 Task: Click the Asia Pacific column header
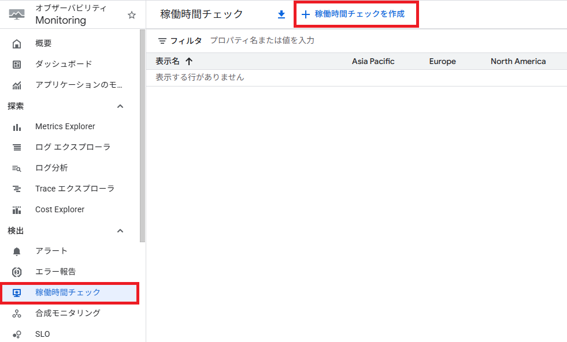pyautogui.click(x=373, y=61)
